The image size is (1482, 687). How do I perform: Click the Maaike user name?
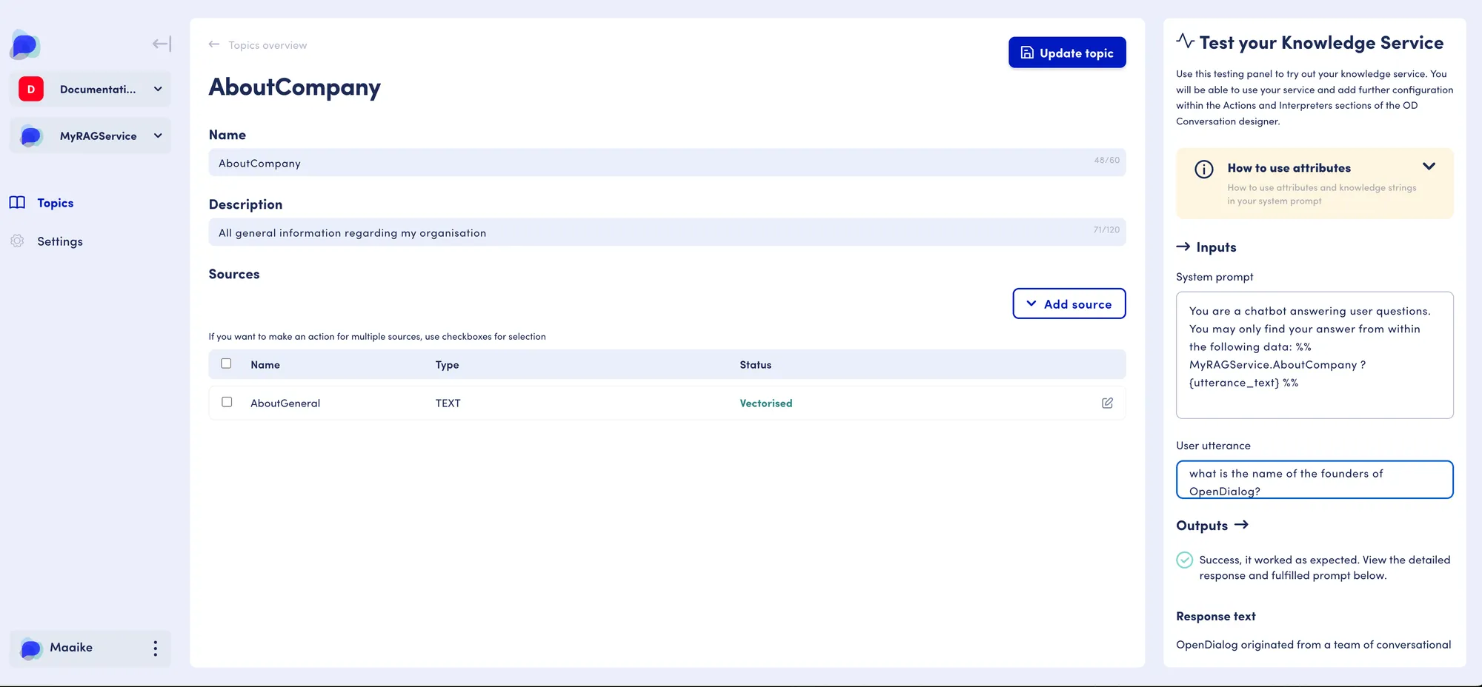71,648
